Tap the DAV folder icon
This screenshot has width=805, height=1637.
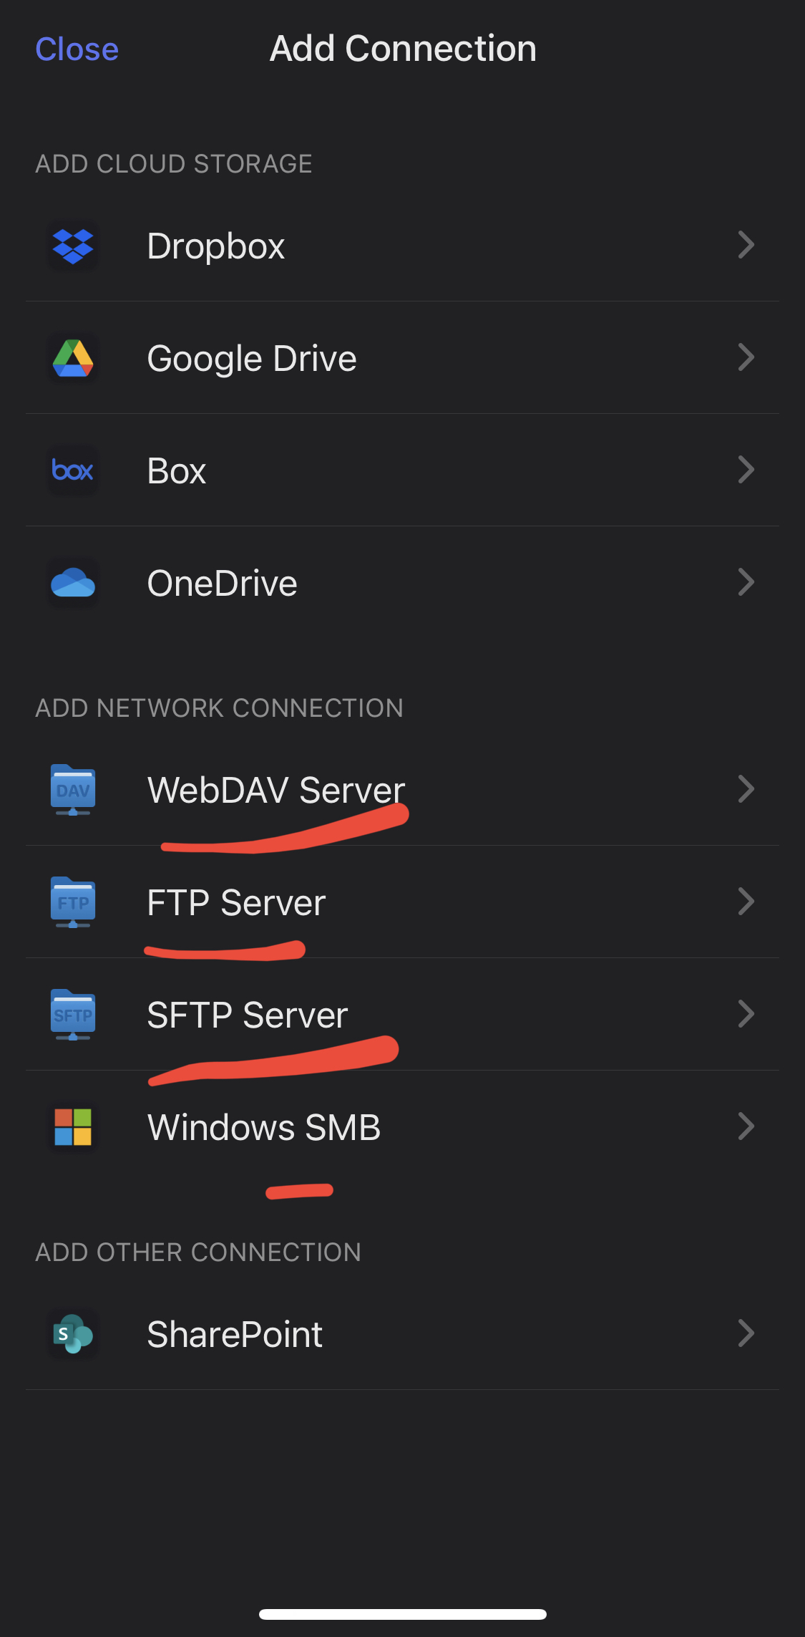point(73,790)
